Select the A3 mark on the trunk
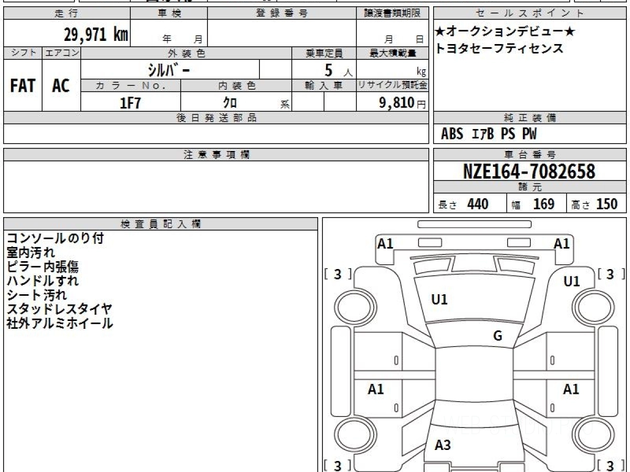Viewport: 630px width, 472px height. click(x=443, y=445)
